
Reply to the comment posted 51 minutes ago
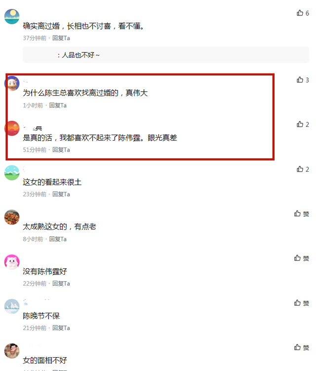[61, 150]
